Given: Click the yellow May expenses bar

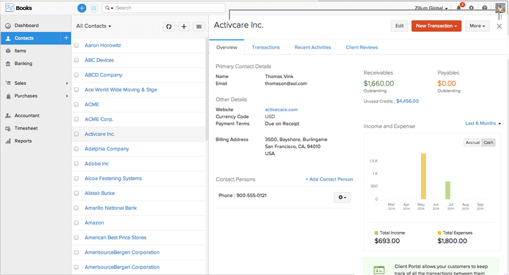Looking at the screenshot, I should 423,176.
